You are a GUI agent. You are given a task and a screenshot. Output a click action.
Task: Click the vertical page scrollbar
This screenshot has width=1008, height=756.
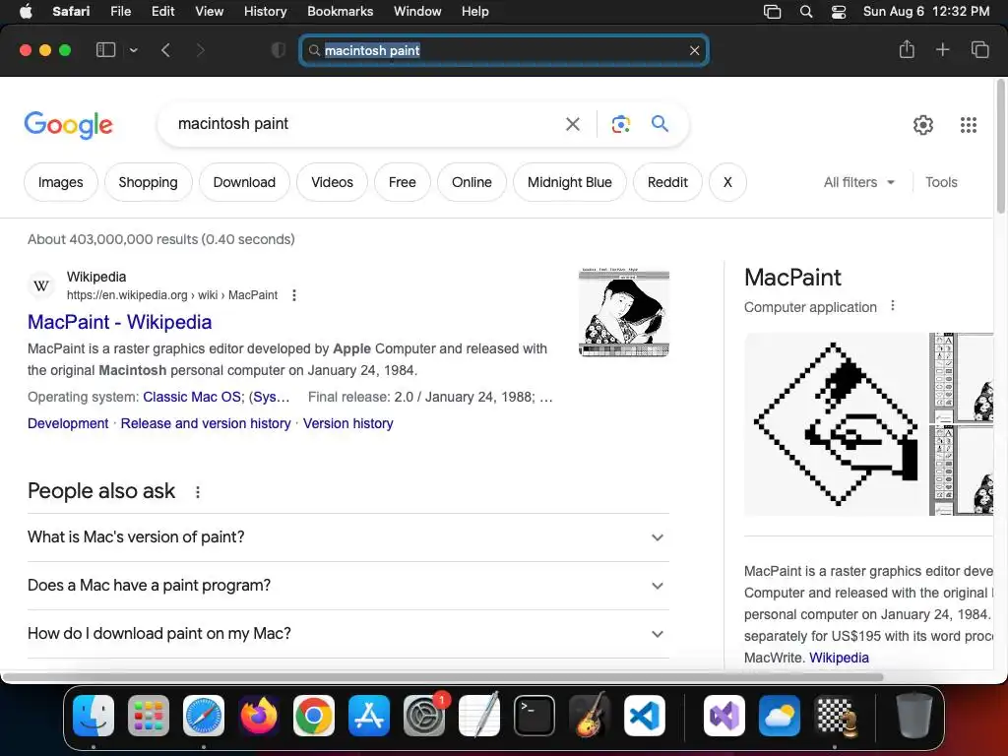click(1000, 148)
